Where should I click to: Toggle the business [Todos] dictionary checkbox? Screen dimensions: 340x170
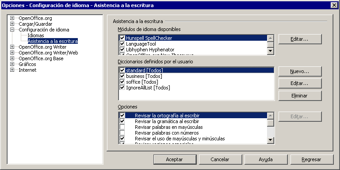click(122, 76)
